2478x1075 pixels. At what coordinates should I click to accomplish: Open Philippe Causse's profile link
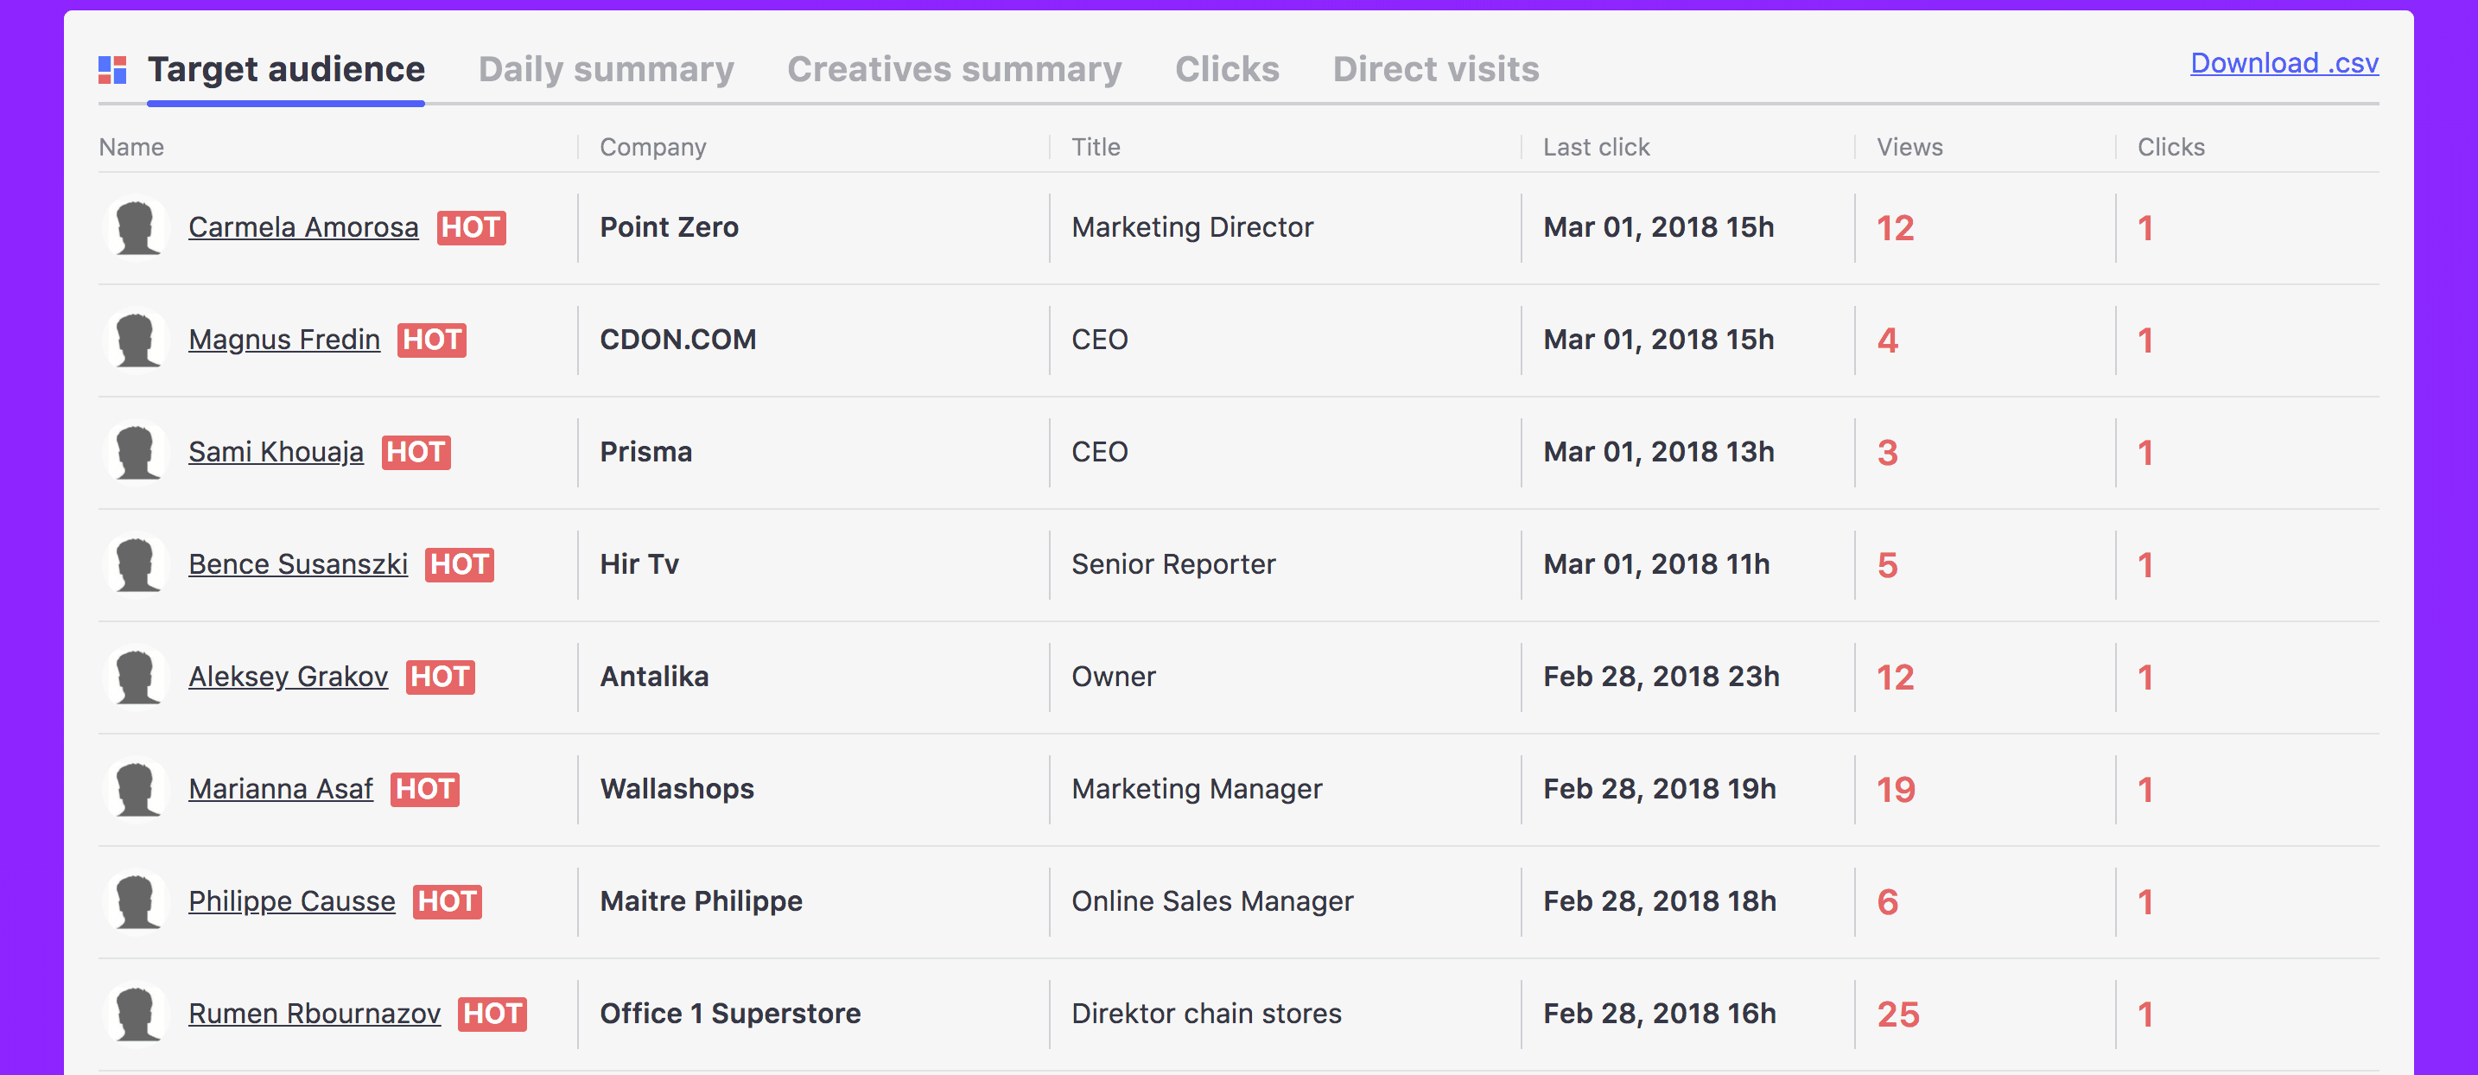coord(291,902)
